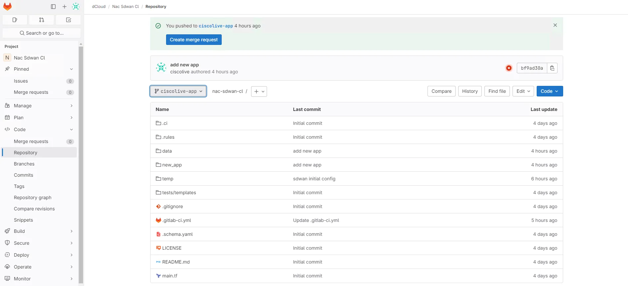Open the user avatar menu

(76, 7)
